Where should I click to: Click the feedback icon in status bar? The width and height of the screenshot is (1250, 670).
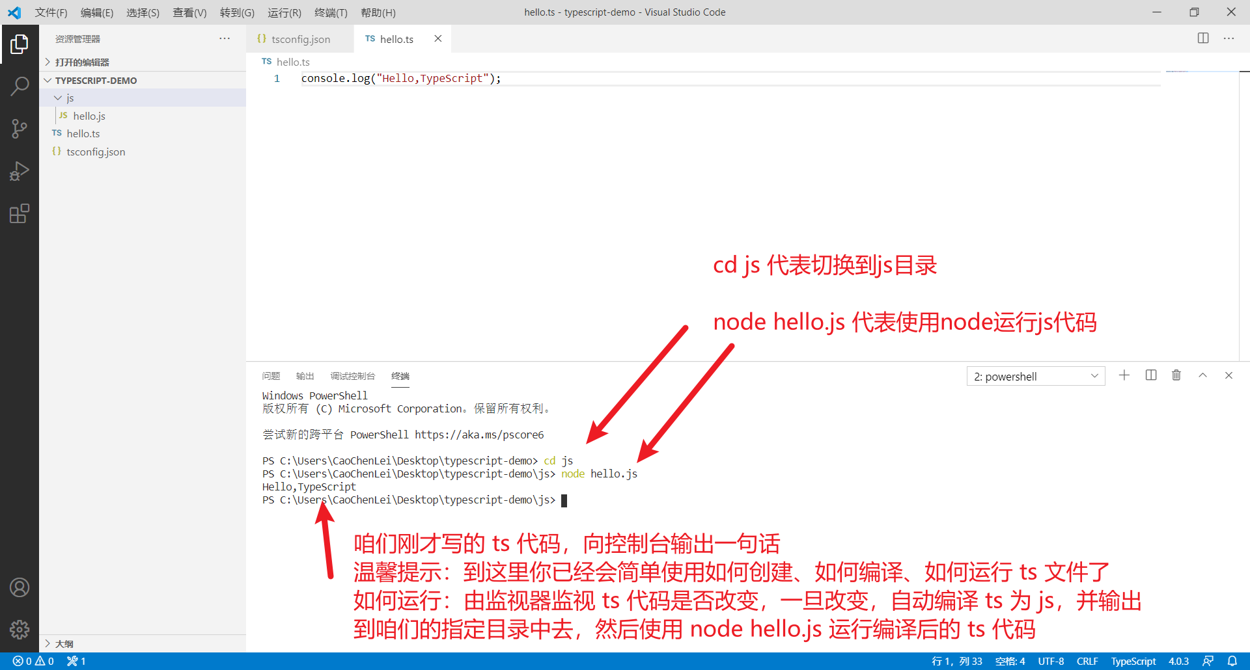[1208, 661]
